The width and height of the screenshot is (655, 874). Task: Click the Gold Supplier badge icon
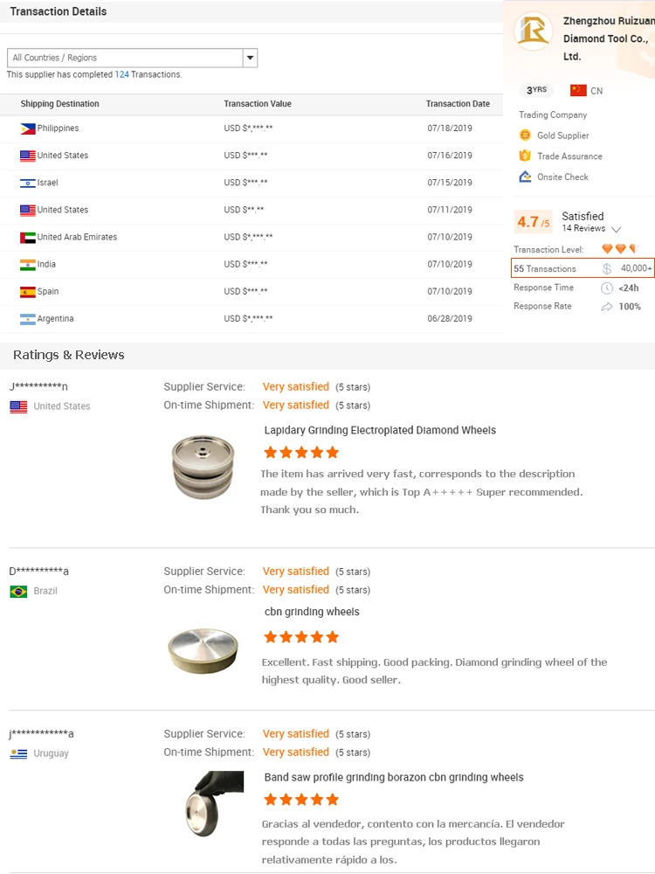click(525, 135)
